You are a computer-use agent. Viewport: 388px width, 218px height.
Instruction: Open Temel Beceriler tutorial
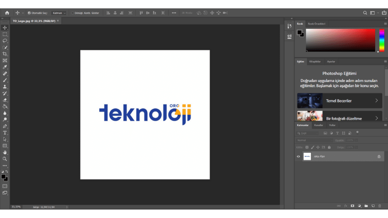point(339,101)
